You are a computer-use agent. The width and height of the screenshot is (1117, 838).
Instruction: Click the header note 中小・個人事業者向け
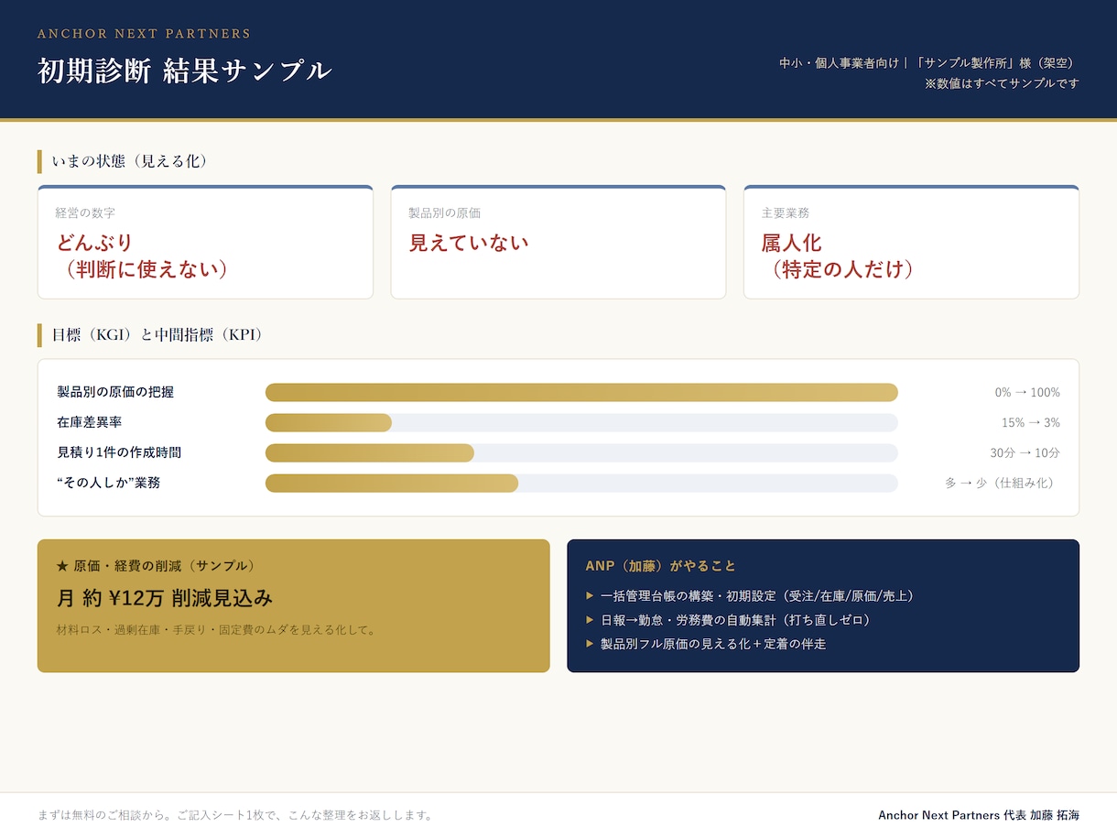[x=839, y=63]
